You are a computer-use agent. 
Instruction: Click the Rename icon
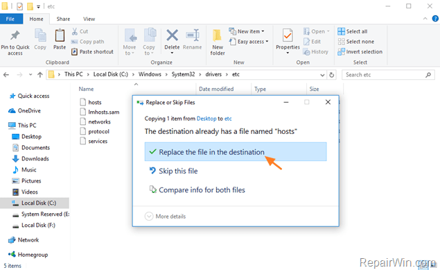tap(193, 35)
